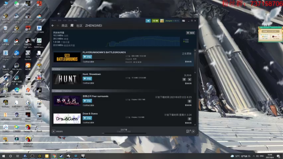Image resolution: width=283 pixels, height=159 pixels.
Task: Remove Hunt: Showdown from the download queue
Action: click(189, 79)
